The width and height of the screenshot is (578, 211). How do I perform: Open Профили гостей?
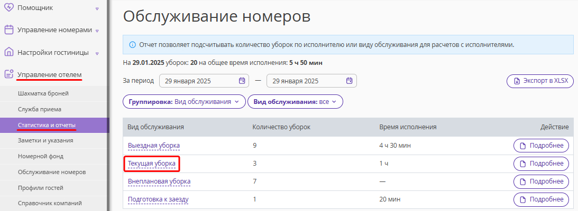41,188
